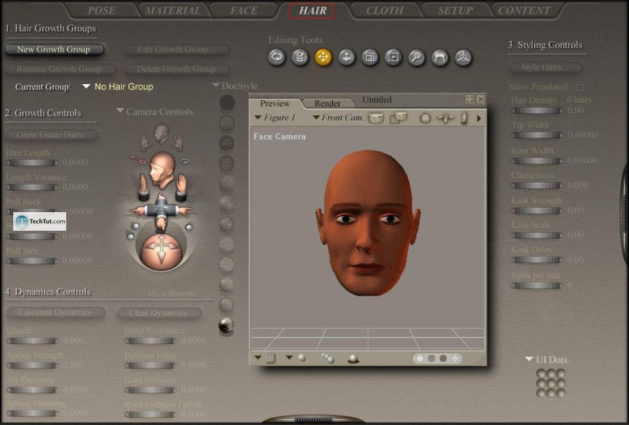
Task: Click the right arrow in preview toolbar
Action: (479, 119)
